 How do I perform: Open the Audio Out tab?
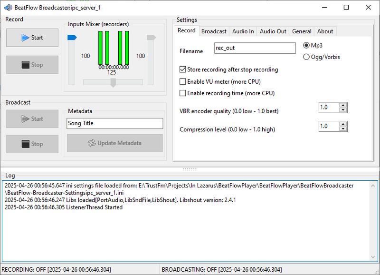(x=273, y=31)
